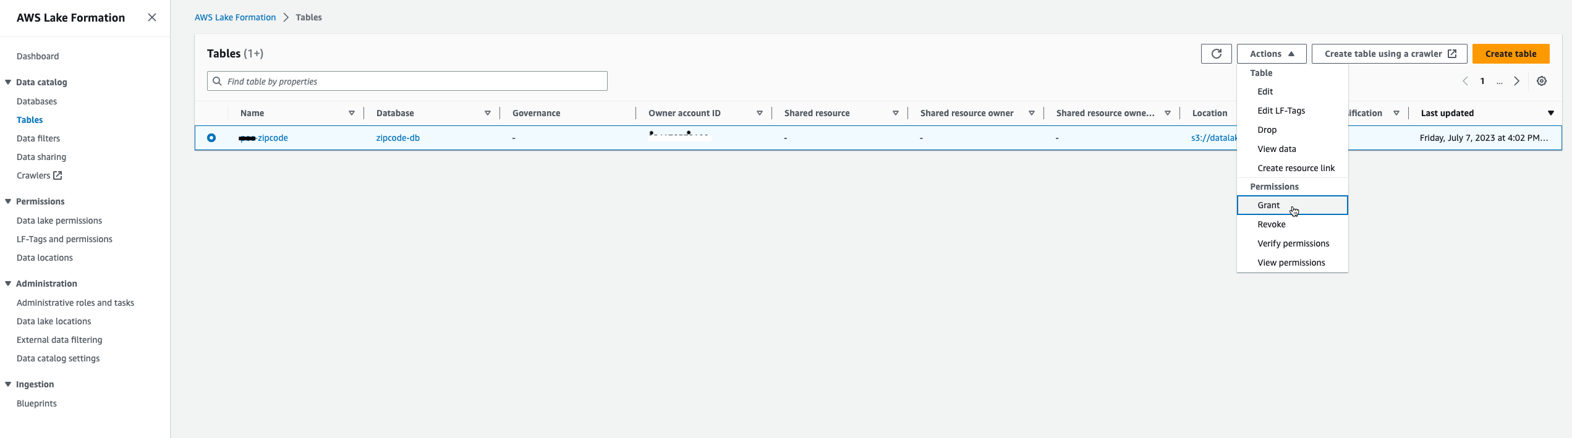Sort by Shared resource owner arrow
This screenshot has width=1572, height=438.
pos(1032,113)
